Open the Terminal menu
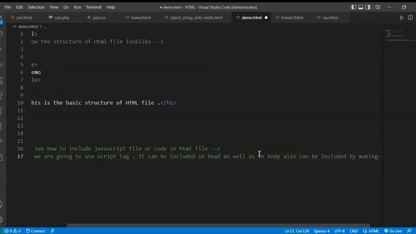 [94, 7]
